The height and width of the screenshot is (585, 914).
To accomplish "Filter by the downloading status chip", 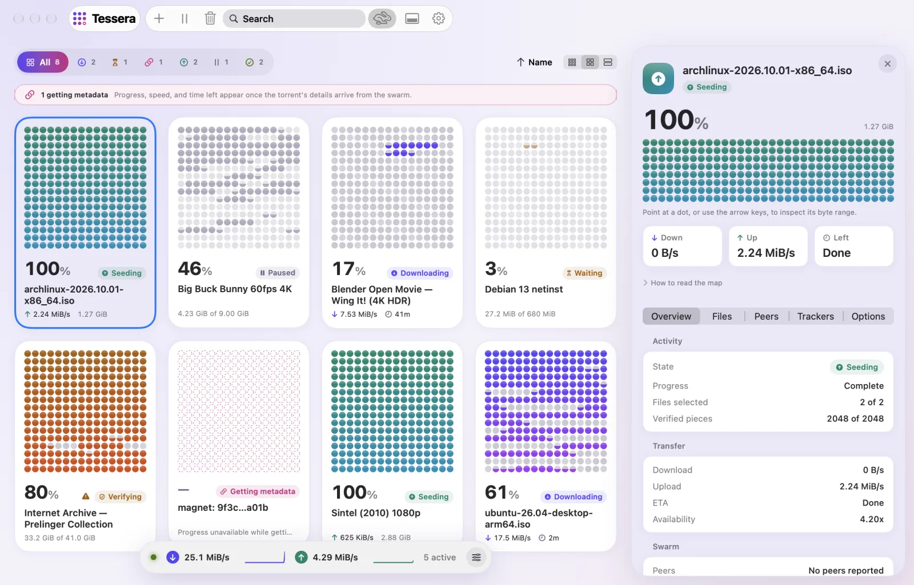I will (86, 62).
